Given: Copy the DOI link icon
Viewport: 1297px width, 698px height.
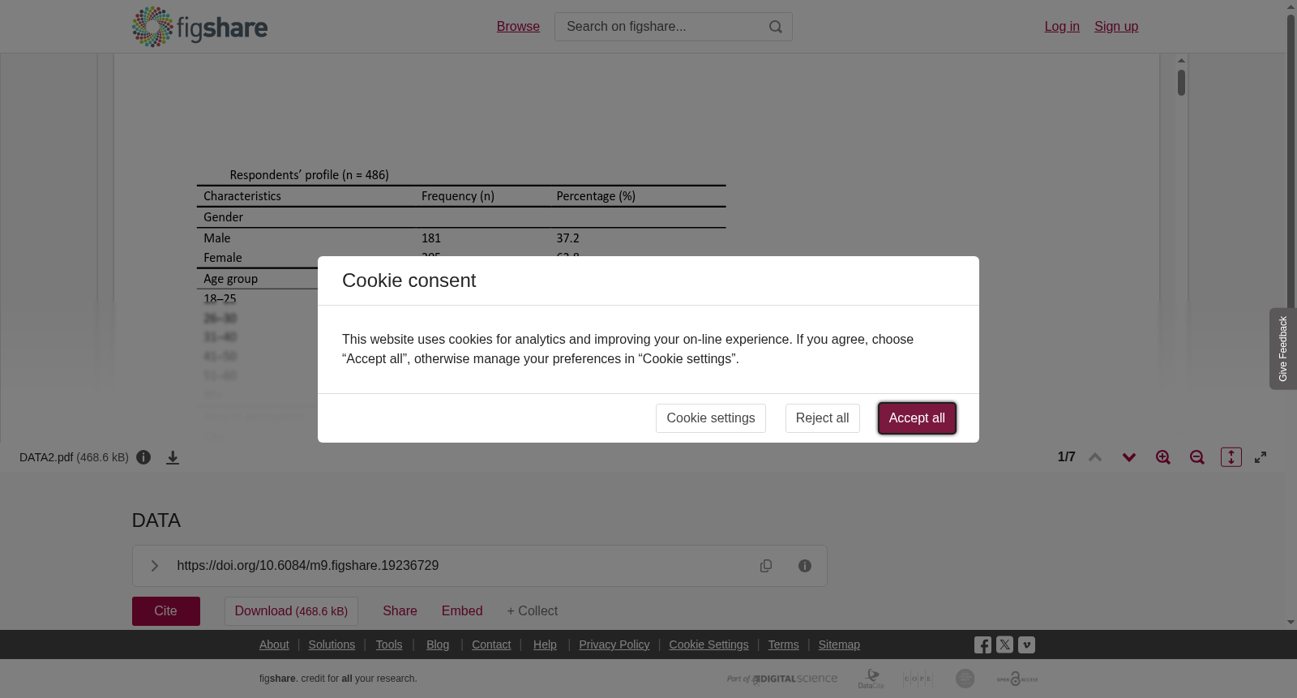Looking at the screenshot, I should (x=766, y=566).
